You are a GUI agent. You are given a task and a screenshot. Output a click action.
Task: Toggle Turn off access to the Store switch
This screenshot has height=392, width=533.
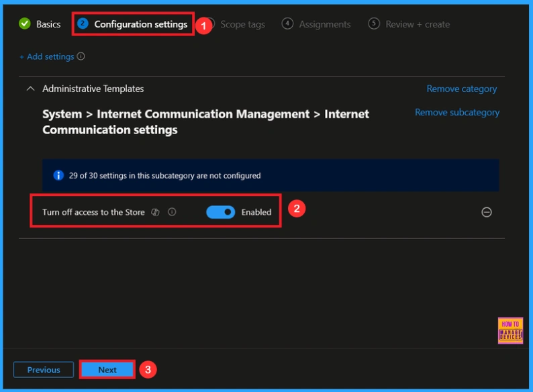pos(221,212)
